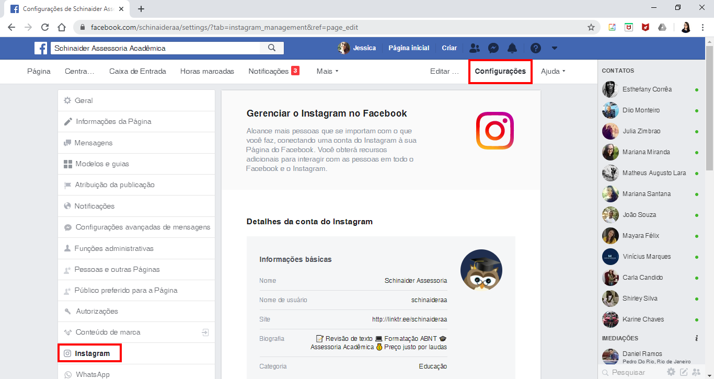Open Atribuição da publicação settings
The height and width of the screenshot is (379, 714).
click(x=136, y=185)
